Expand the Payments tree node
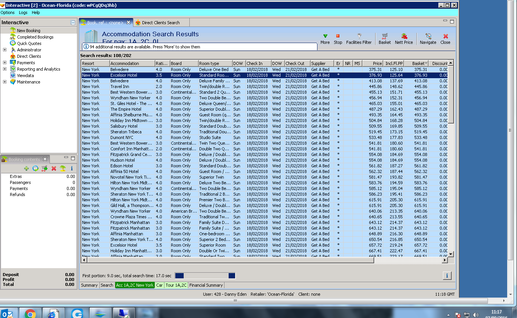The image size is (517, 318). click(x=5, y=63)
